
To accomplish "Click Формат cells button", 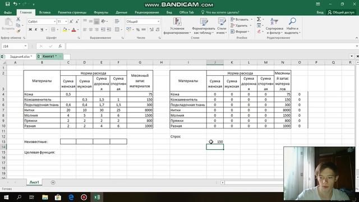I will click(x=240, y=31).
